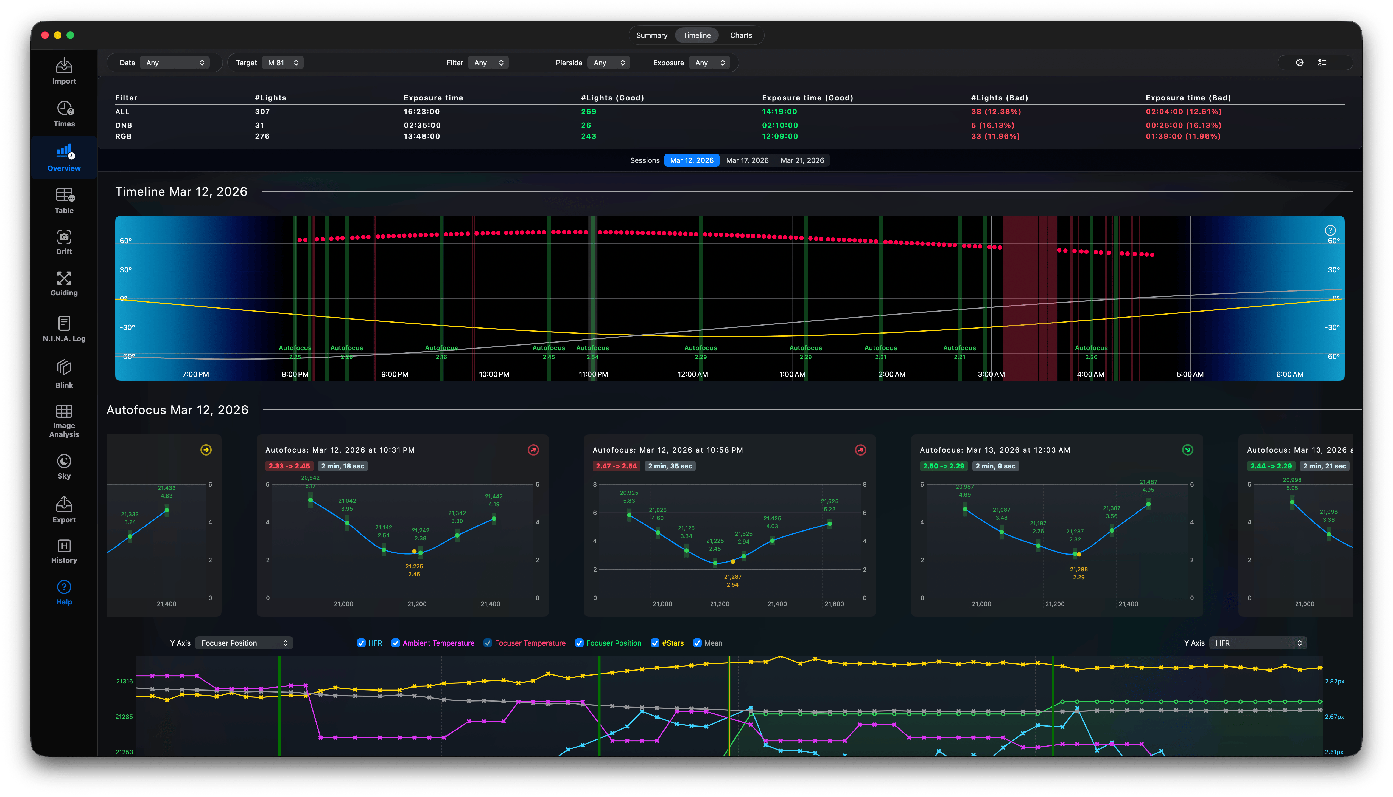Expand the Pierside filter dropdown
This screenshot has width=1393, height=797.
pos(609,63)
